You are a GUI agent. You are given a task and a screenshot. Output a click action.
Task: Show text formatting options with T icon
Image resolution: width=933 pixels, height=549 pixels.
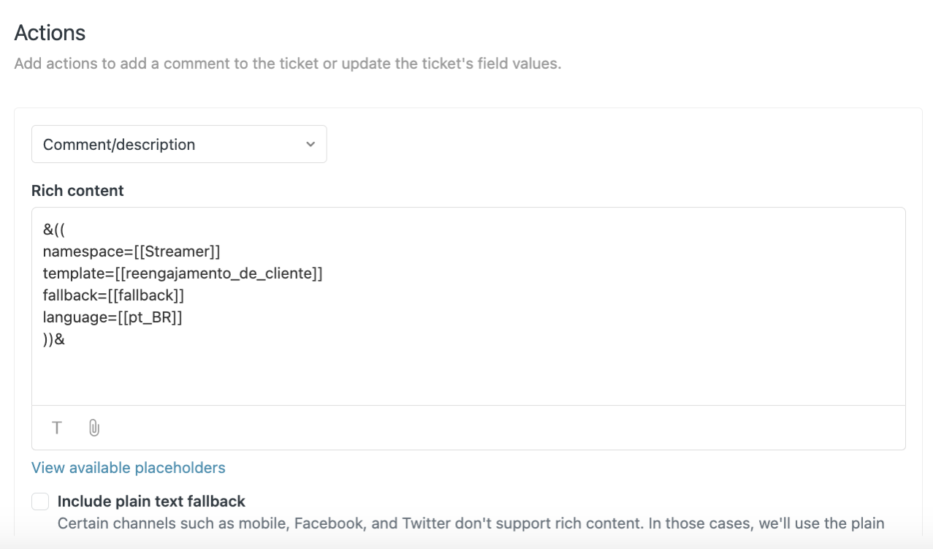[x=56, y=428]
